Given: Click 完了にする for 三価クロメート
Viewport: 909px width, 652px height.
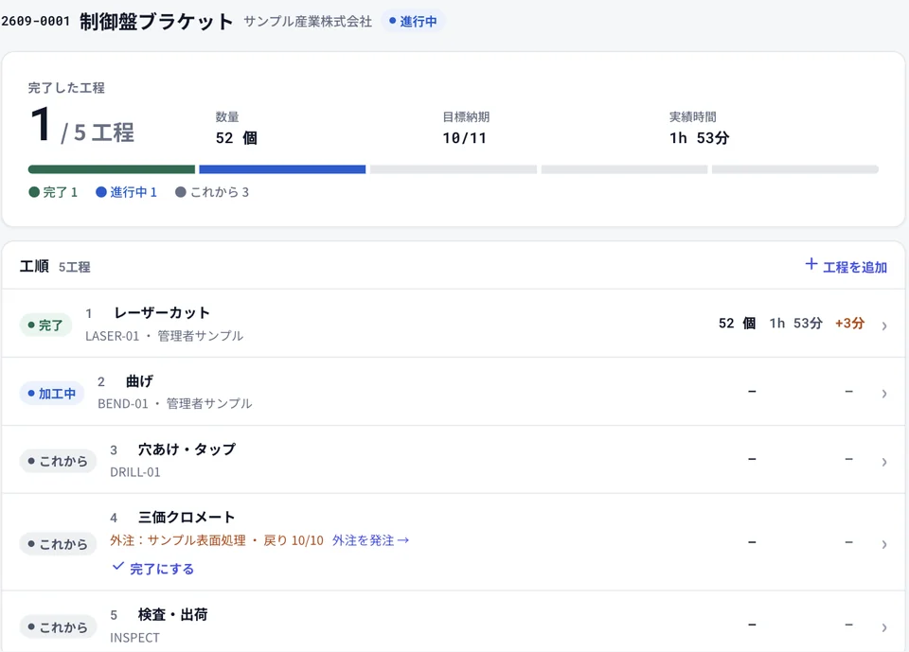Looking at the screenshot, I should 162,569.
